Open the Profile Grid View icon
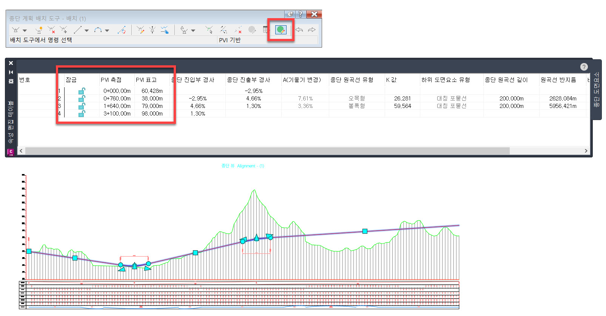 pos(266,30)
